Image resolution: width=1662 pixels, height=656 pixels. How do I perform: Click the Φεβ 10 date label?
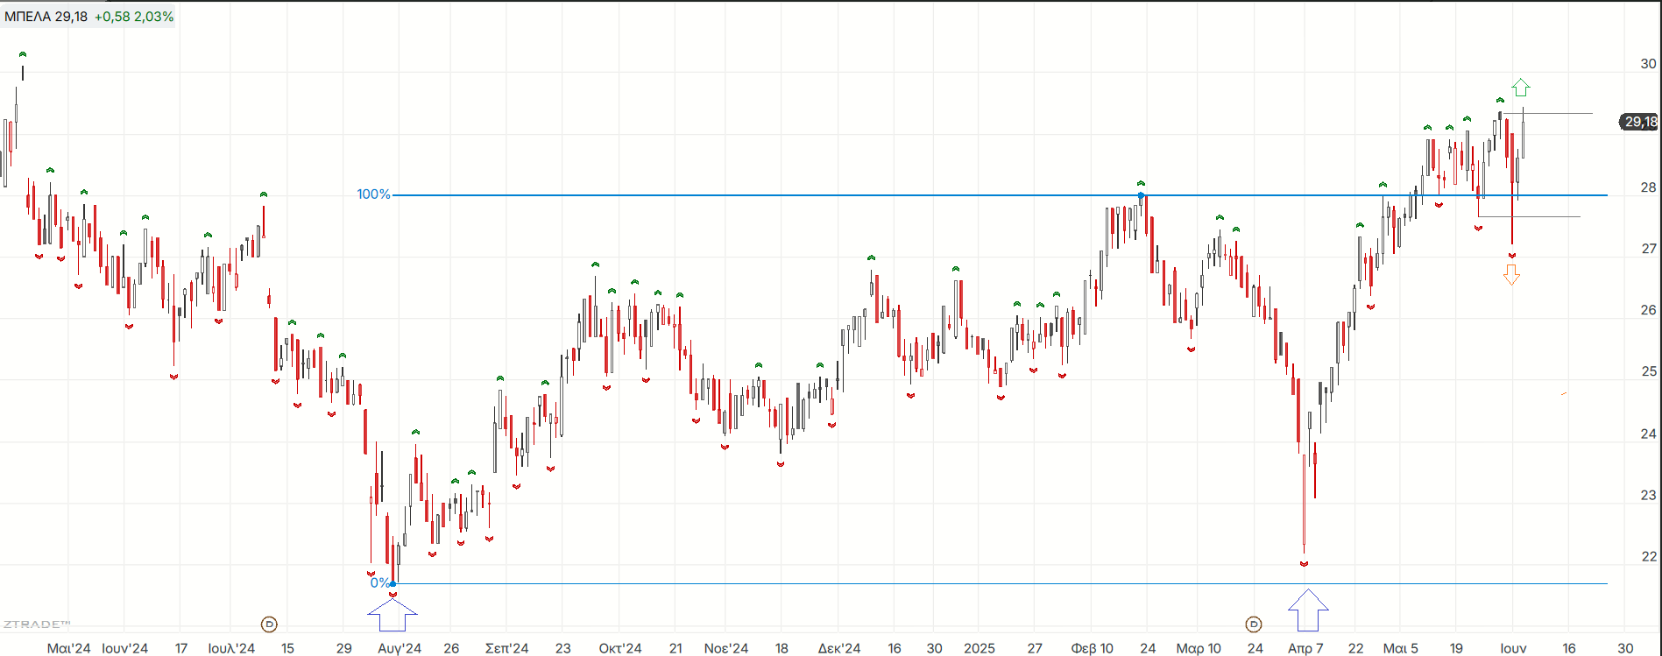click(1092, 648)
